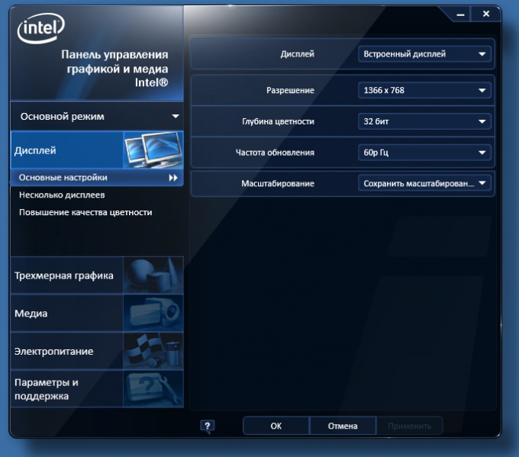519x457 pixels.
Task: Open the Масштабирование dropdown
Action: [x=424, y=183]
